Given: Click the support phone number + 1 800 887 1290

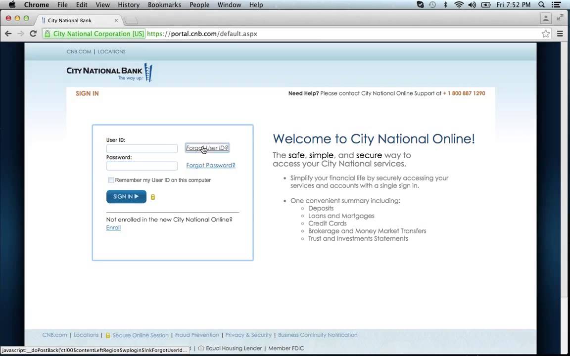Looking at the screenshot, I should (464, 93).
